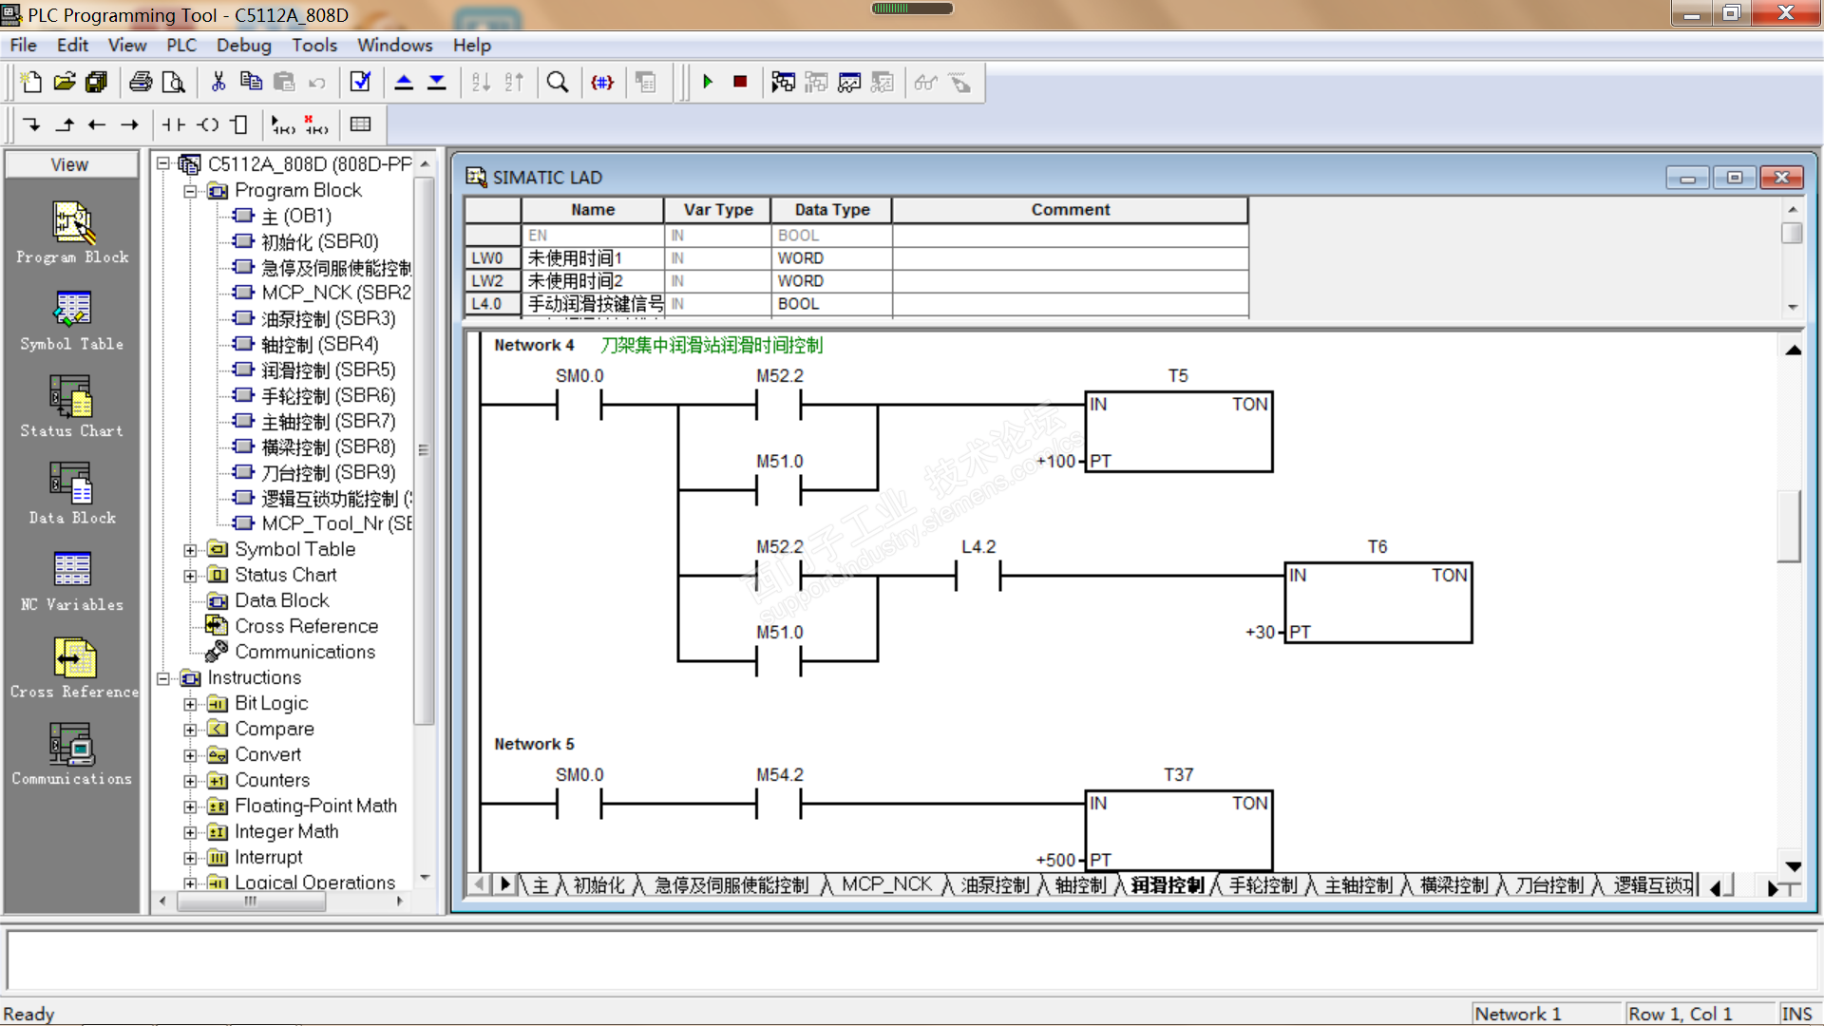Screen dimensions: 1824x1026
Task: Insert a contact using toolbar icon
Action: [174, 124]
